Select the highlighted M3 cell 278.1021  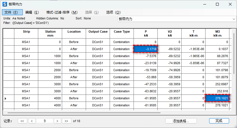[217, 98]
